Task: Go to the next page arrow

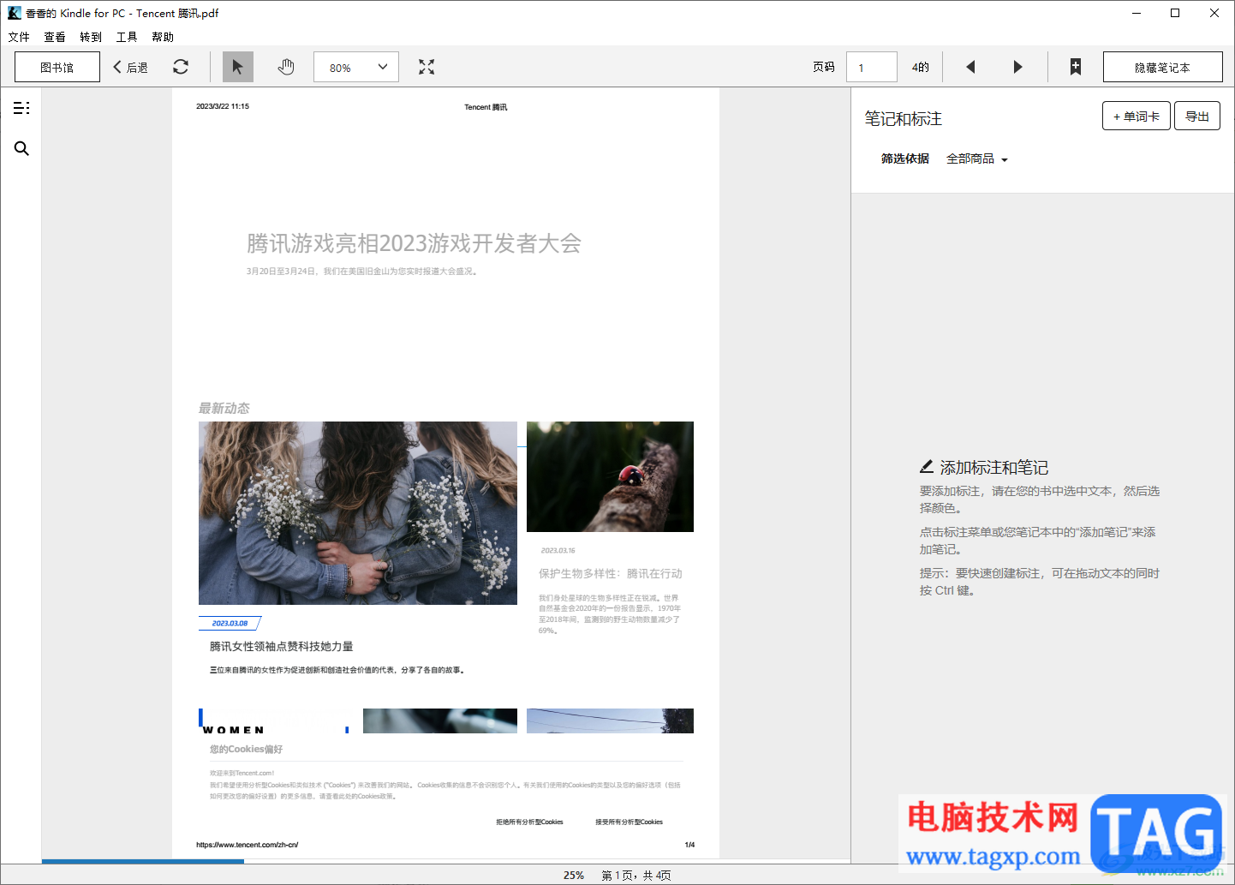Action: (1017, 67)
